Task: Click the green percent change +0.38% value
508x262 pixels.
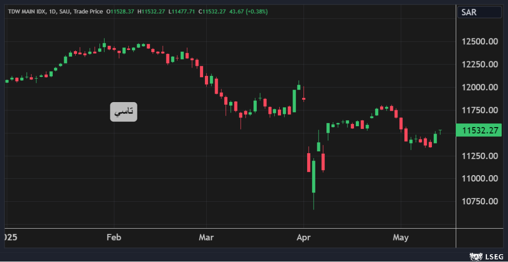Action: click(x=257, y=11)
